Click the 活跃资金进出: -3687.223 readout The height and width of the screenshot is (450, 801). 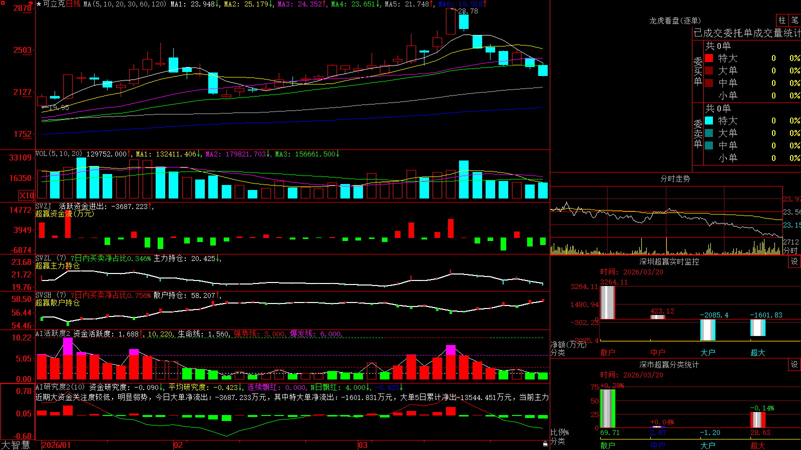tap(104, 206)
